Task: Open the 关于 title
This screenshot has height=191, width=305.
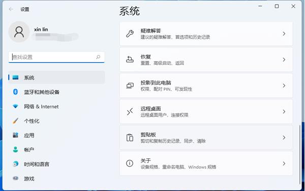Action: tap(146, 160)
